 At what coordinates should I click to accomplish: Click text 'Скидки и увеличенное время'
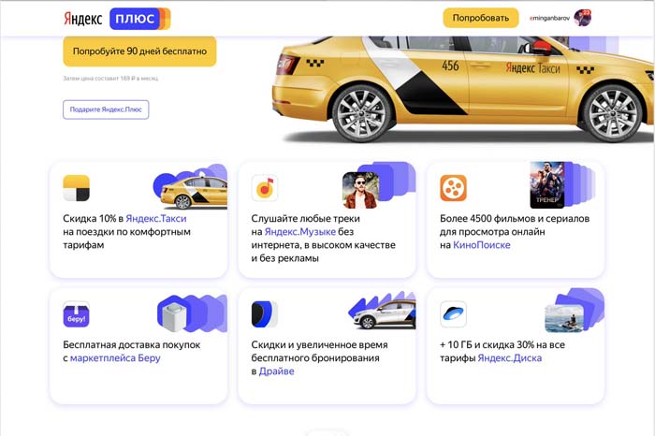tap(320, 344)
